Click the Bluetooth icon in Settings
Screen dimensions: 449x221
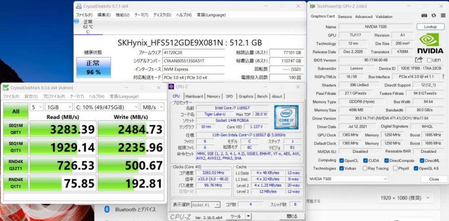tap(107, 209)
